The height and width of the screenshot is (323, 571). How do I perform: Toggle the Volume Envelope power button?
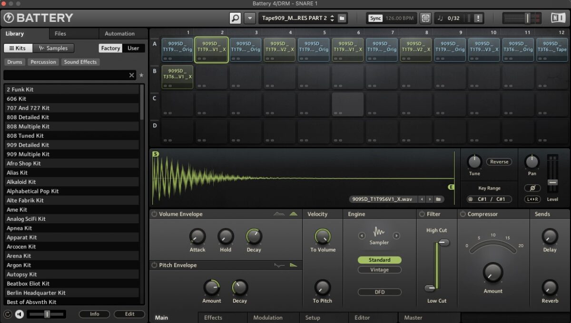click(x=154, y=214)
